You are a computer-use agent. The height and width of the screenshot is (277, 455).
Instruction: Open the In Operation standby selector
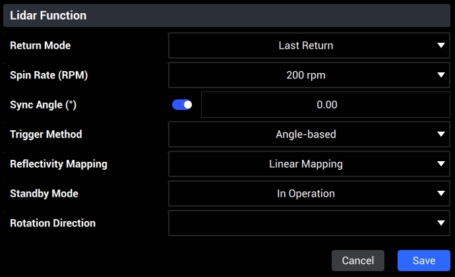pos(305,193)
